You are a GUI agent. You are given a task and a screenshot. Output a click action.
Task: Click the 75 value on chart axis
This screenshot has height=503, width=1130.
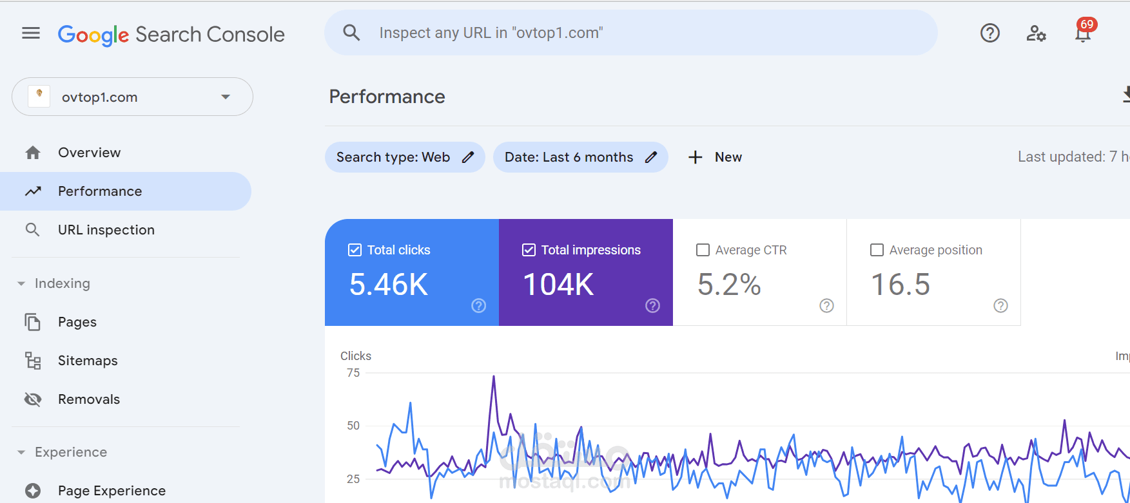point(353,373)
